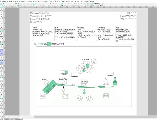Open the グラフィクス menu
Viewport: 157px width, 120px height.
click(x=37, y=1)
